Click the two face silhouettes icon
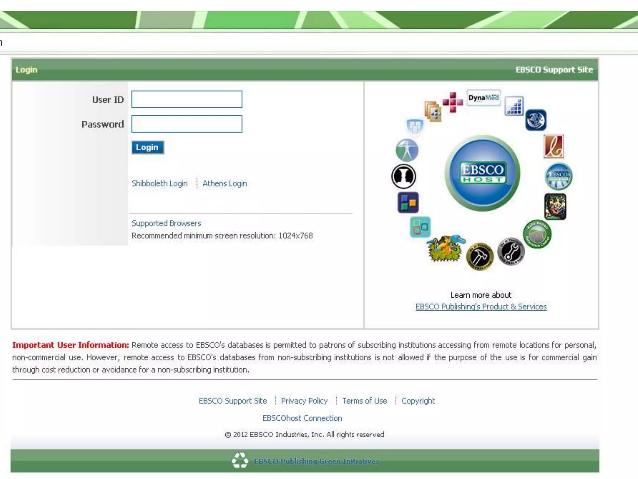 [403, 177]
